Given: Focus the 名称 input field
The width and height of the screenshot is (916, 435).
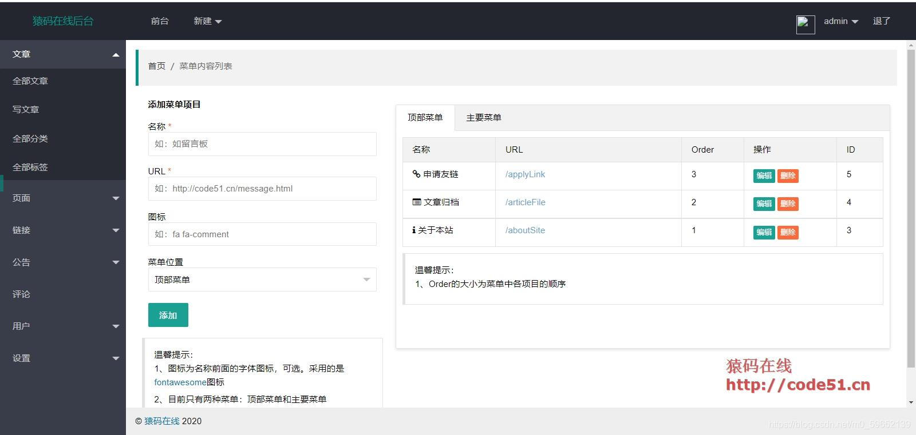Looking at the screenshot, I should coord(262,144).
